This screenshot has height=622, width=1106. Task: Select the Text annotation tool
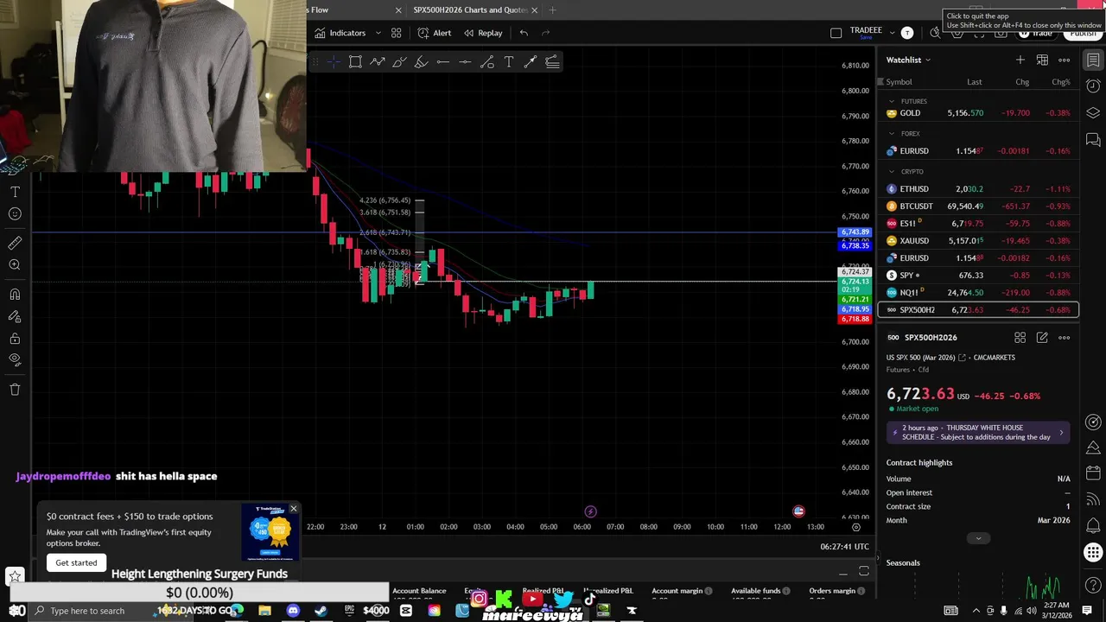click(508, 61)
